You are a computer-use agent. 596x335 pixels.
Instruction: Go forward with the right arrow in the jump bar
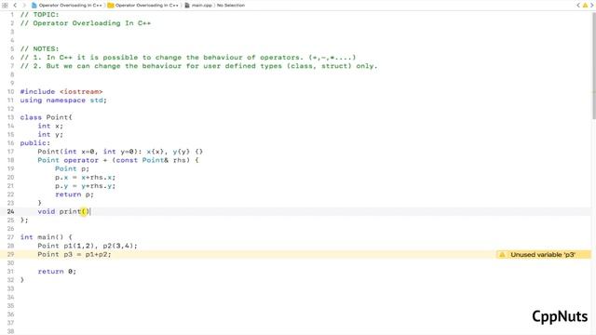[x=24, y=6]
